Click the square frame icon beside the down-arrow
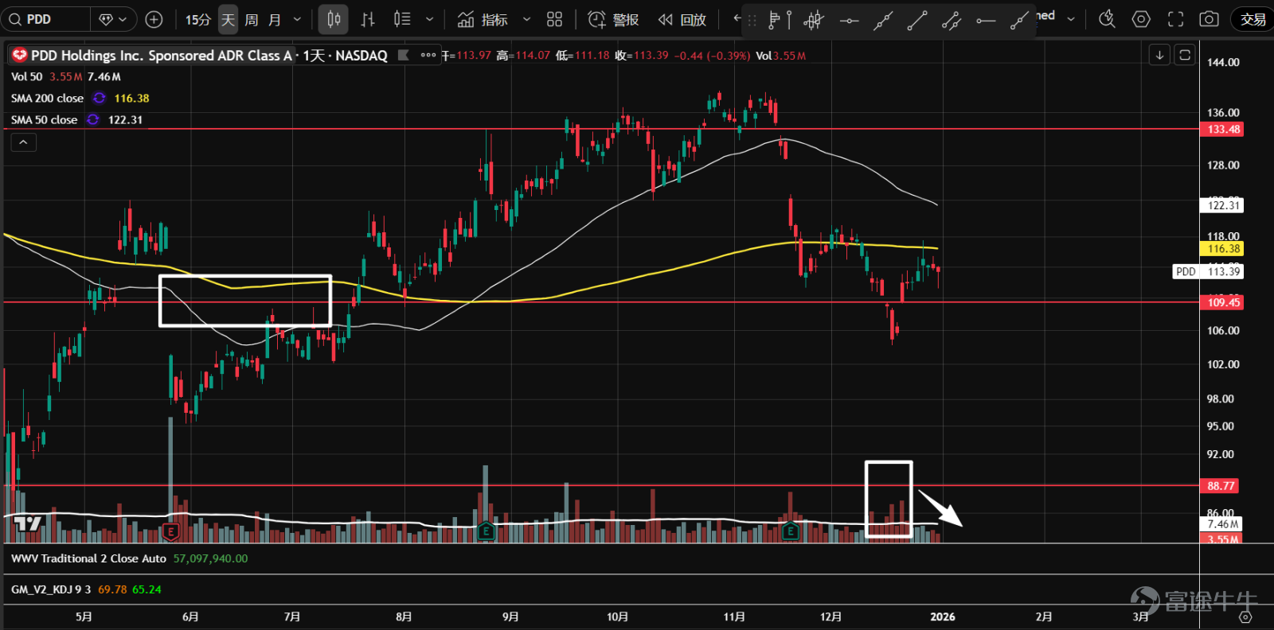Screen dimensions: 1274x630 tap(1185, 55)
